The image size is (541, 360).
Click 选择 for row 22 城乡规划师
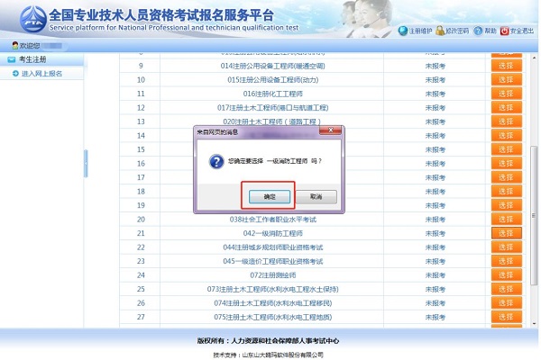pos(506,247)
